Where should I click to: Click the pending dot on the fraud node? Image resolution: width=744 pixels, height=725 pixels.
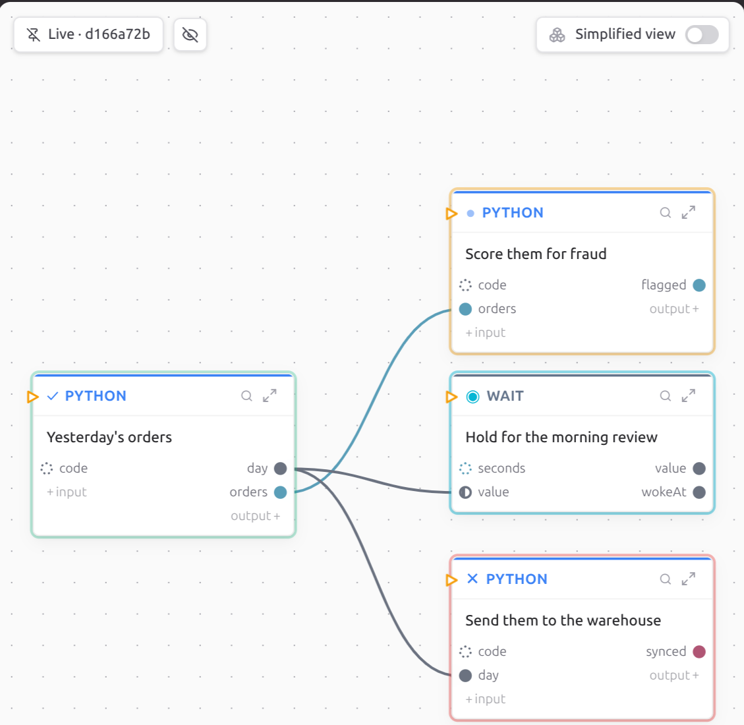471,213
